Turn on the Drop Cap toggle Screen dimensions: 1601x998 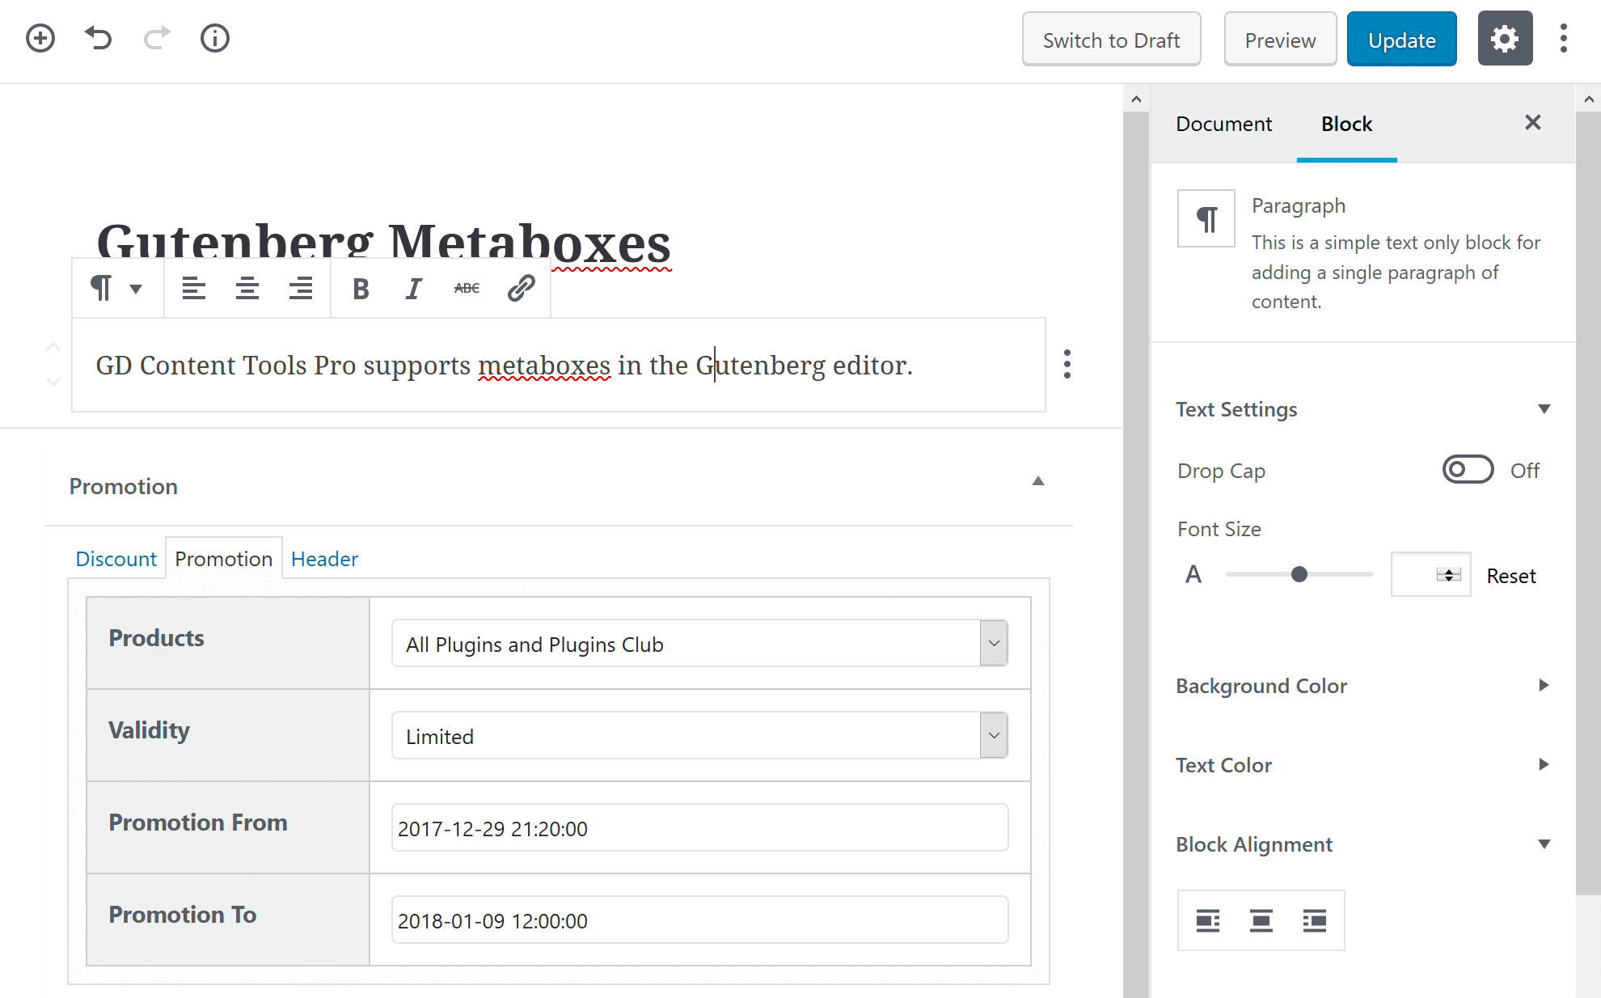pos(1468,470)
